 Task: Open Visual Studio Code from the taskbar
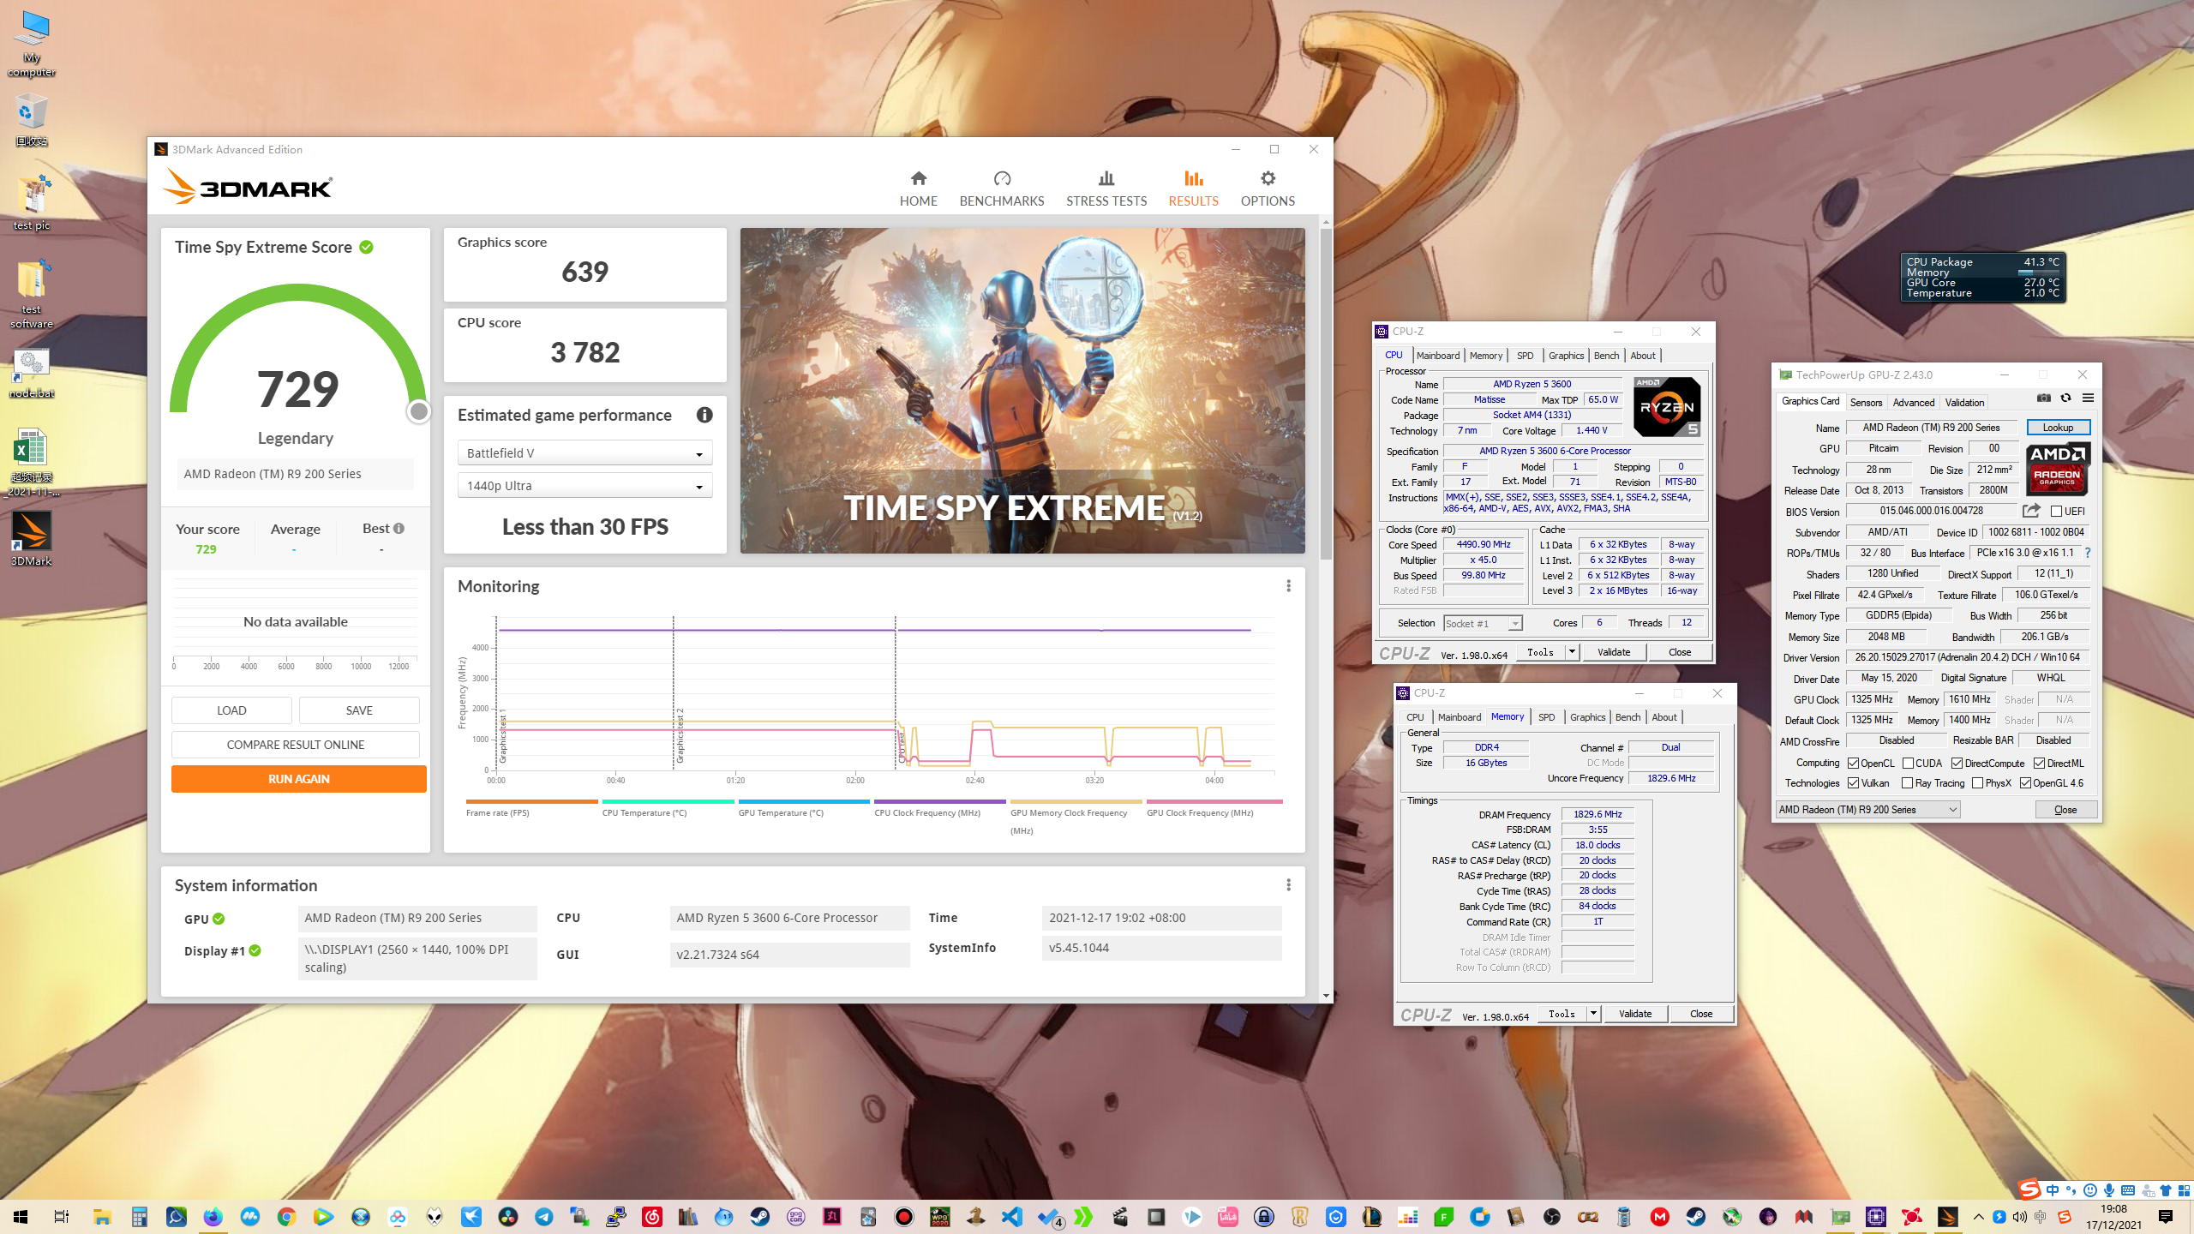1012,1216
